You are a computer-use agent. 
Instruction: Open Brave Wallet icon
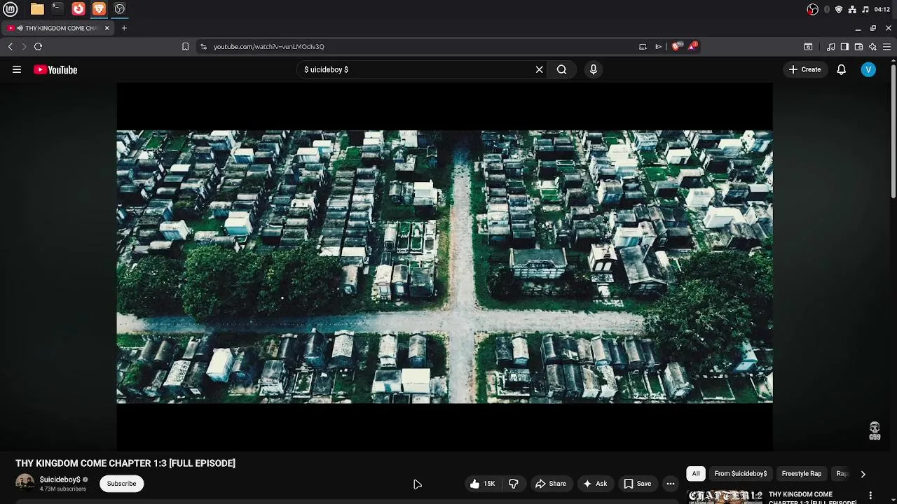(858, 46)
